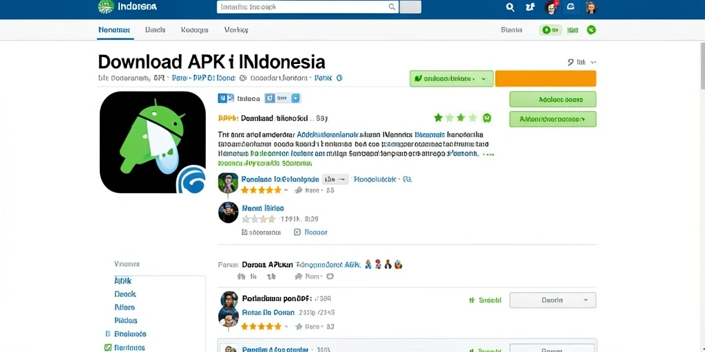The width and height of the screenshot is (705, 352).
Task: Open the small gray "Lha" dropdown
Action: pyautogui.click(x=335, y=179)
